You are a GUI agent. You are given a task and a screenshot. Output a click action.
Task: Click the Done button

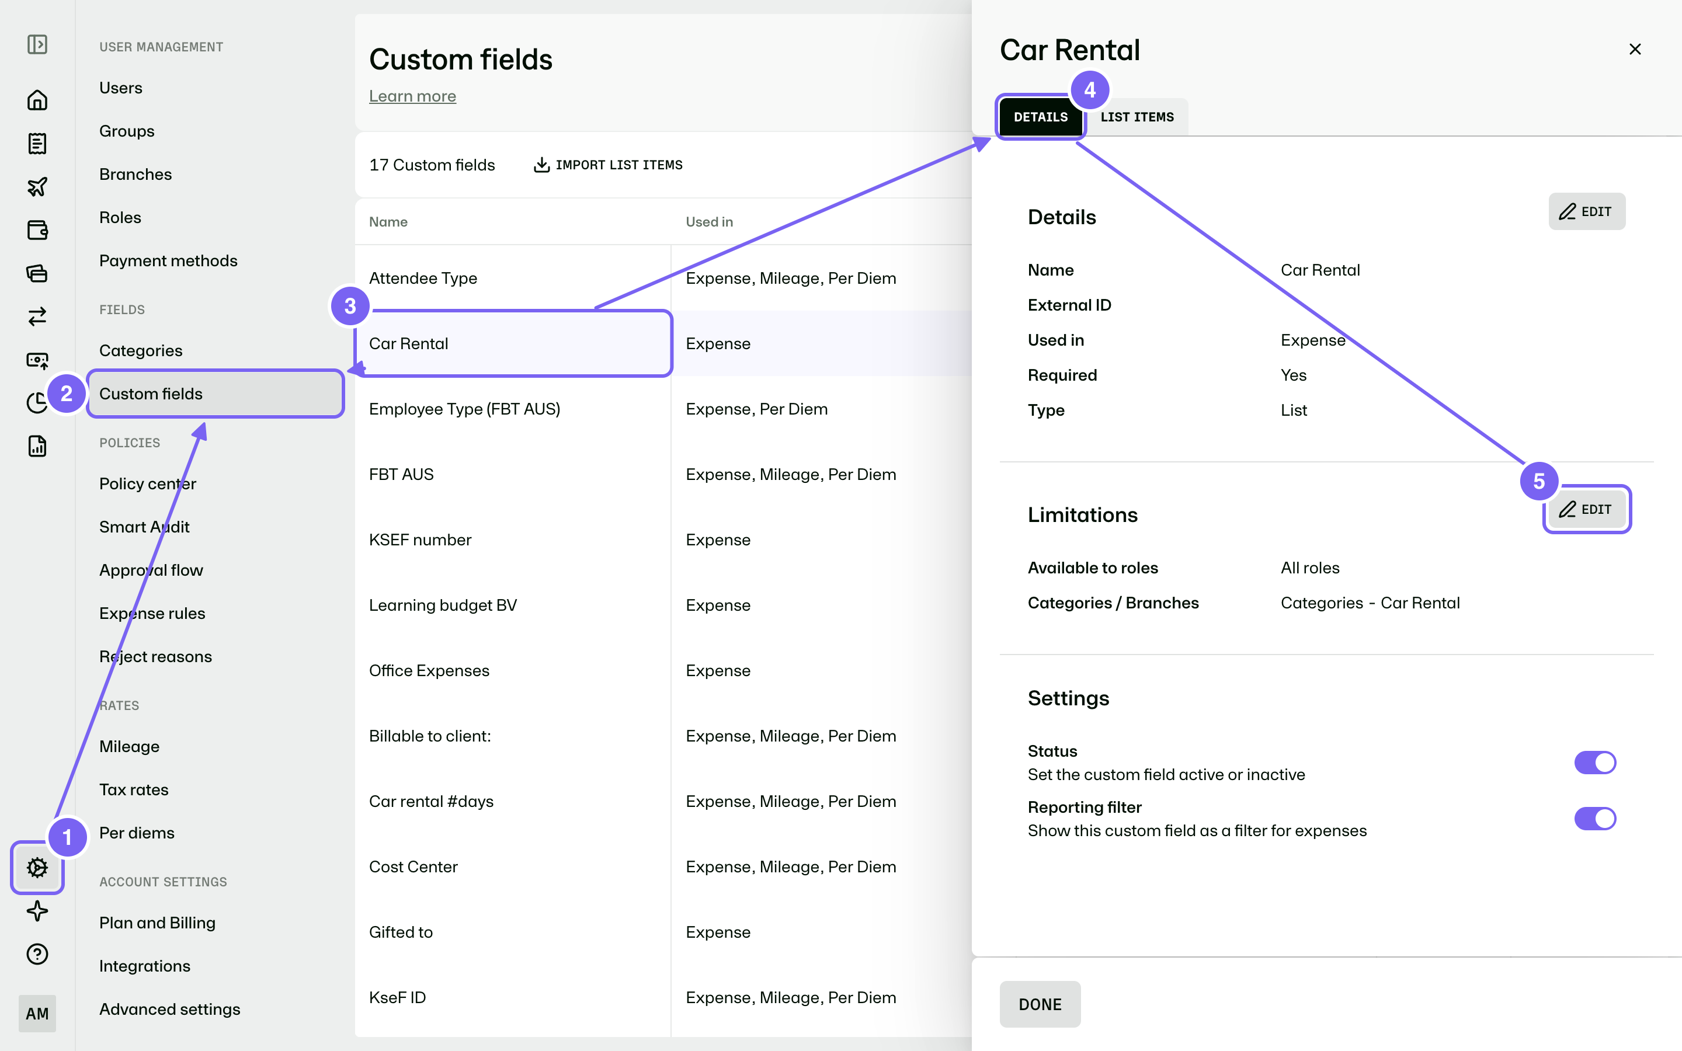[1040, 1004]
